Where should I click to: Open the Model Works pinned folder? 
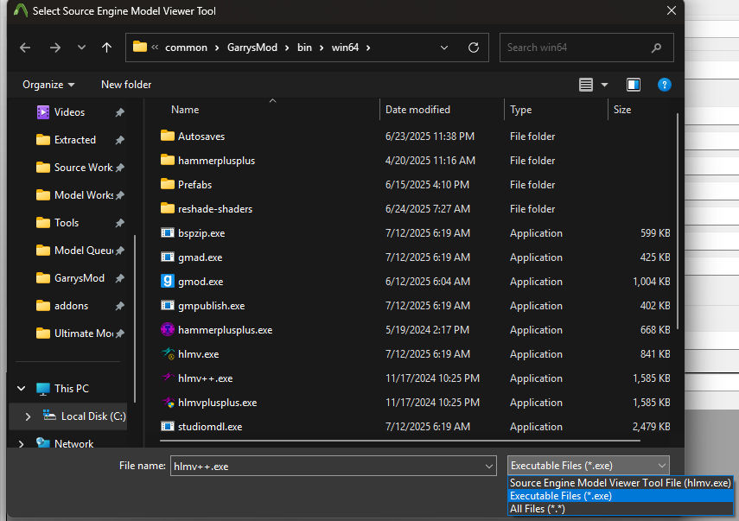click(x=84, y=195)
